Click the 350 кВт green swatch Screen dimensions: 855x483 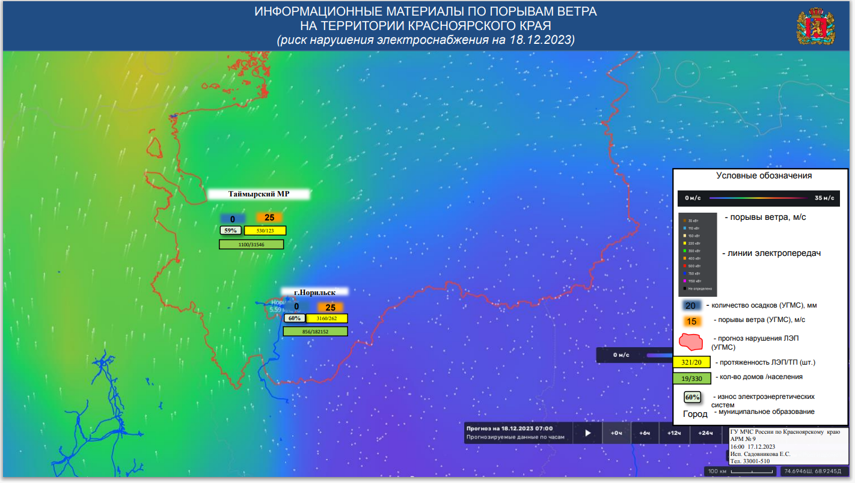(x=685, y=251)
